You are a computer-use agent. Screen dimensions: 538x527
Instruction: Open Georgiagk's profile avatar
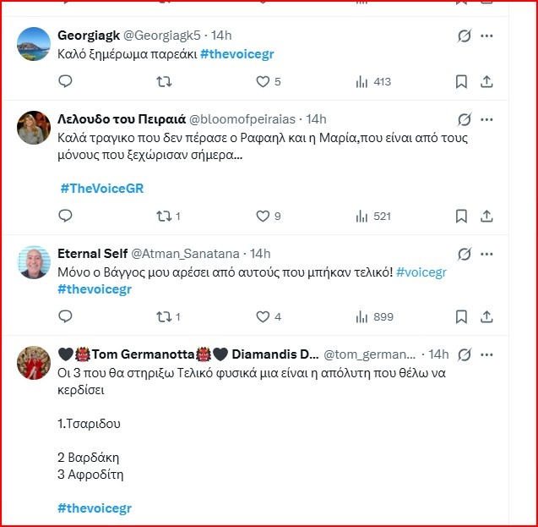pos(35,44)
